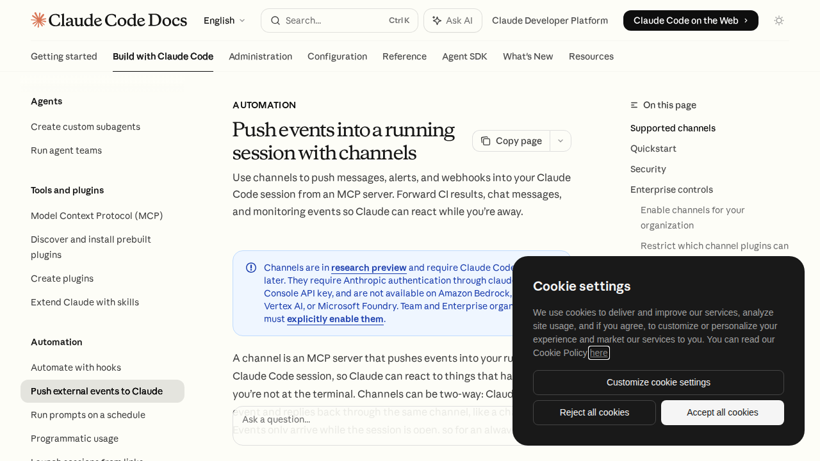Open the Agent SDK tab
The image size is (820, 461).
pos(464,56)
